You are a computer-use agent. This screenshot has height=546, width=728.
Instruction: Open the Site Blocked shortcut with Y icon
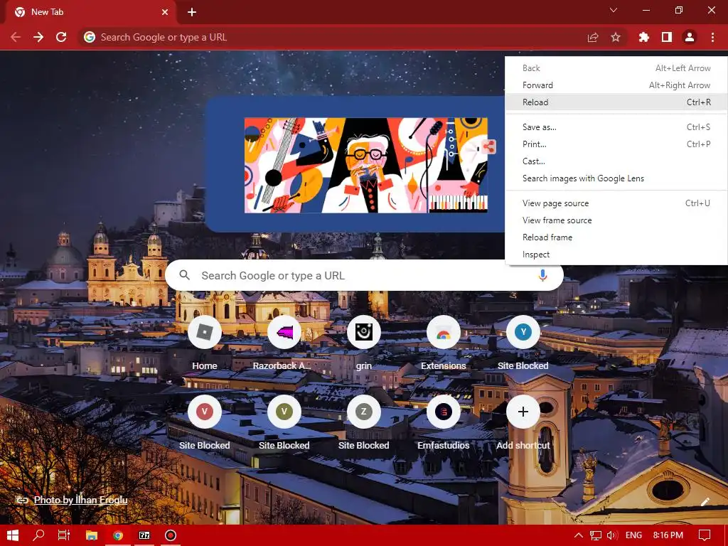click(x=523, y=343)
